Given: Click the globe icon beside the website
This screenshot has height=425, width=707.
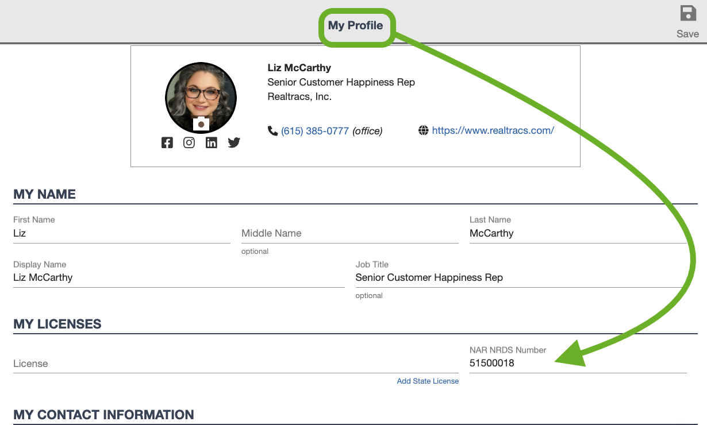Looking at the screenshot, I should point(424,130).
